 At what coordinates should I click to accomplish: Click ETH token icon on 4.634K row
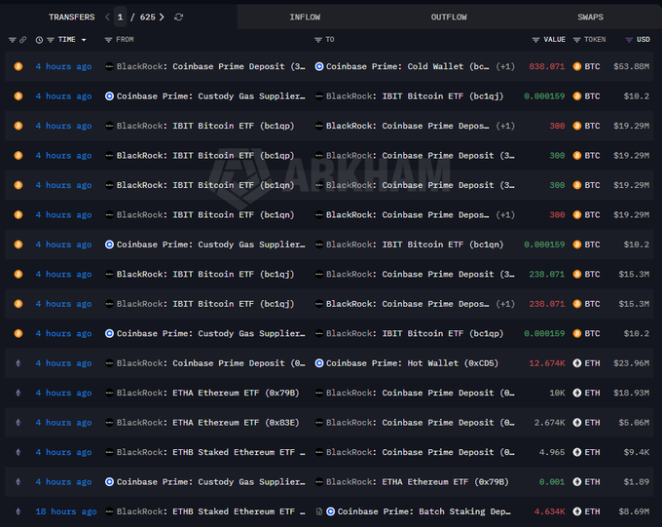point(577,511)
